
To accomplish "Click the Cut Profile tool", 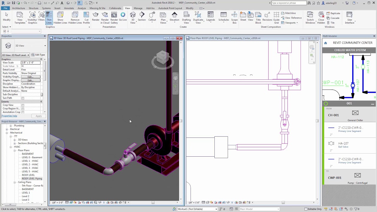I will pos(86,18).
